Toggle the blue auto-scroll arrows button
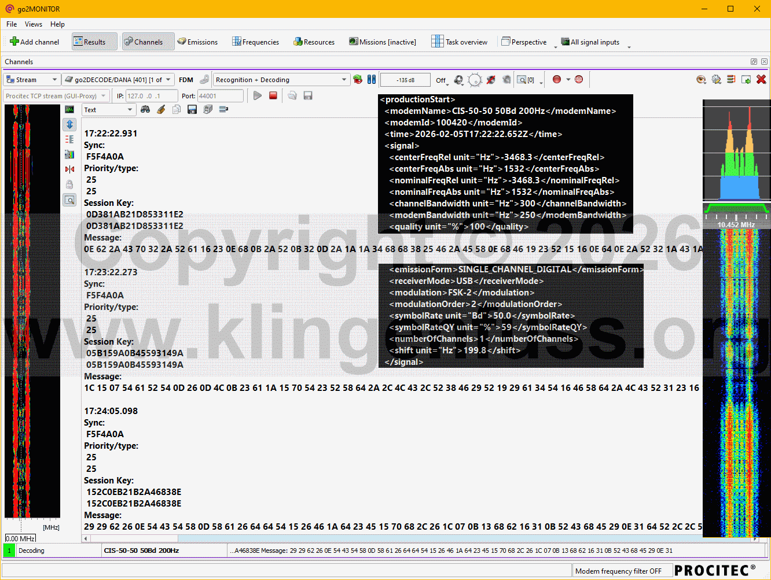Screen dimensions: 771x580 [x=69, y=124]
